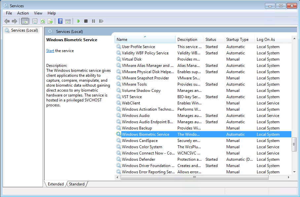Image resolution: width=300 pixels, height=197 pixels.
Task: Sort by the Description column header
Action: (189, 40)
